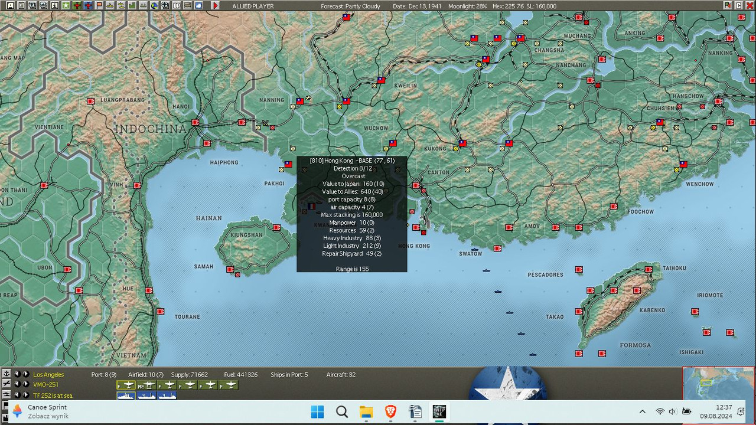Click the green-red flag icon top right
The height and width of the screenshot is (425, 756).
pos(728,5)
